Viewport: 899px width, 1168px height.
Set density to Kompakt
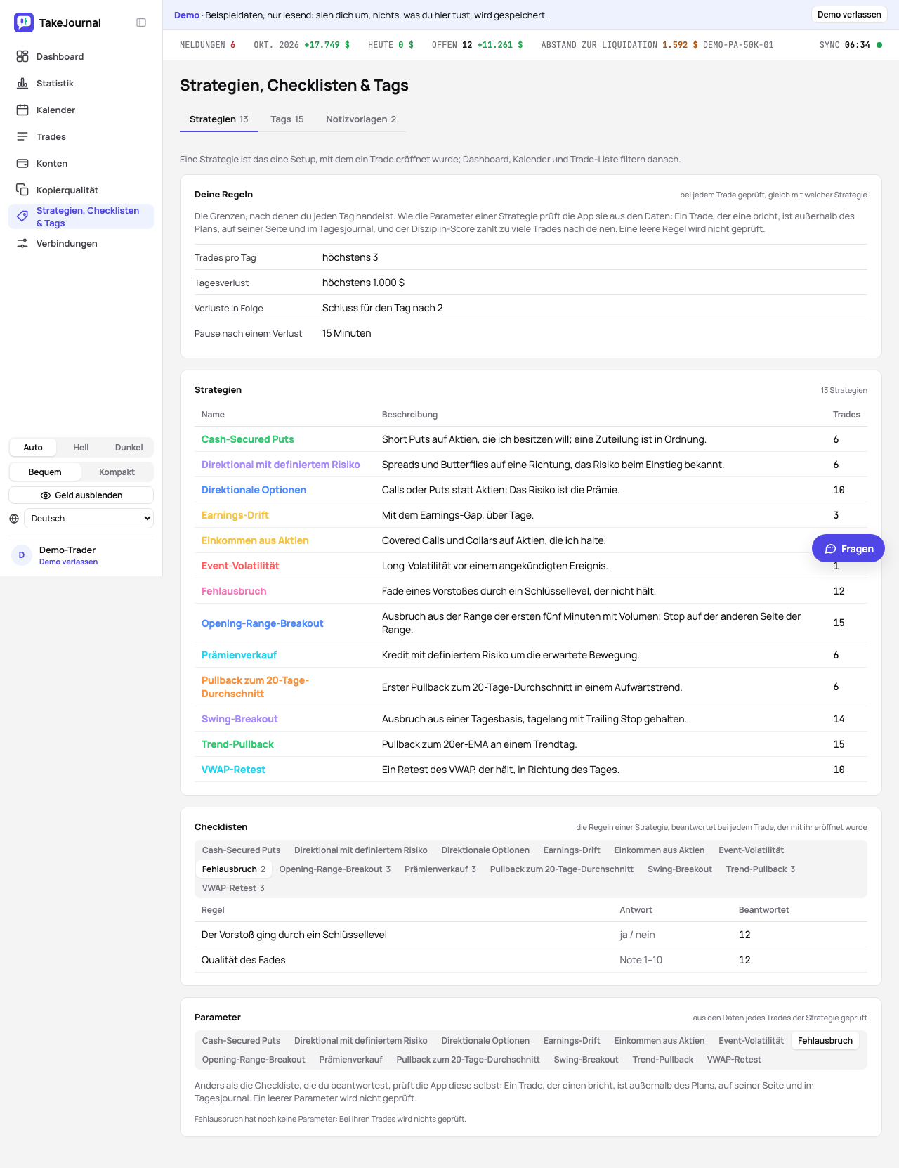(x=117, y=472)
